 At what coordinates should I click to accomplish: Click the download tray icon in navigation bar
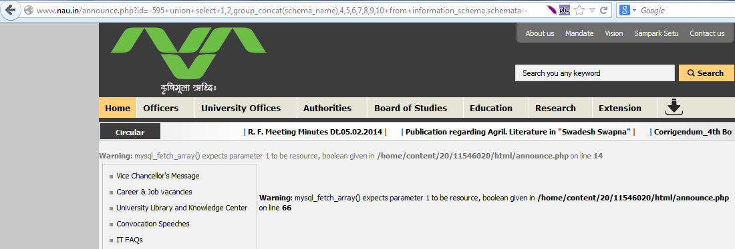674,107
